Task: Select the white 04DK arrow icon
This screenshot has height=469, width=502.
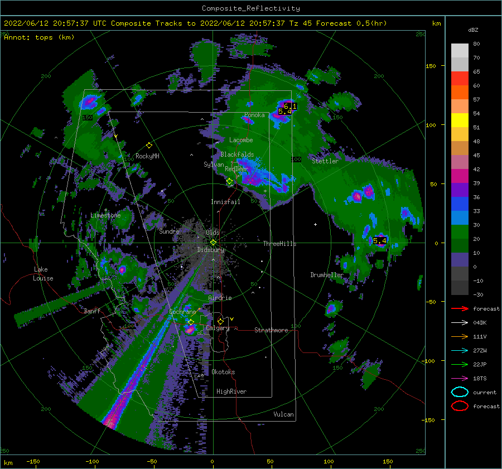Action: 460,323
